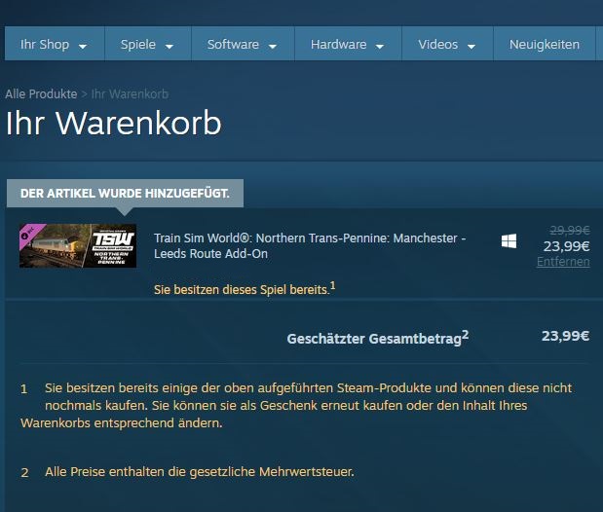Expand the Ihr Shop dropdown arrow
The image size is (603, 512).
(82, 47)
